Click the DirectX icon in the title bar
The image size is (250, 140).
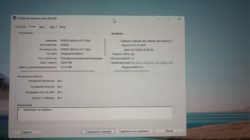click(15, 18)
